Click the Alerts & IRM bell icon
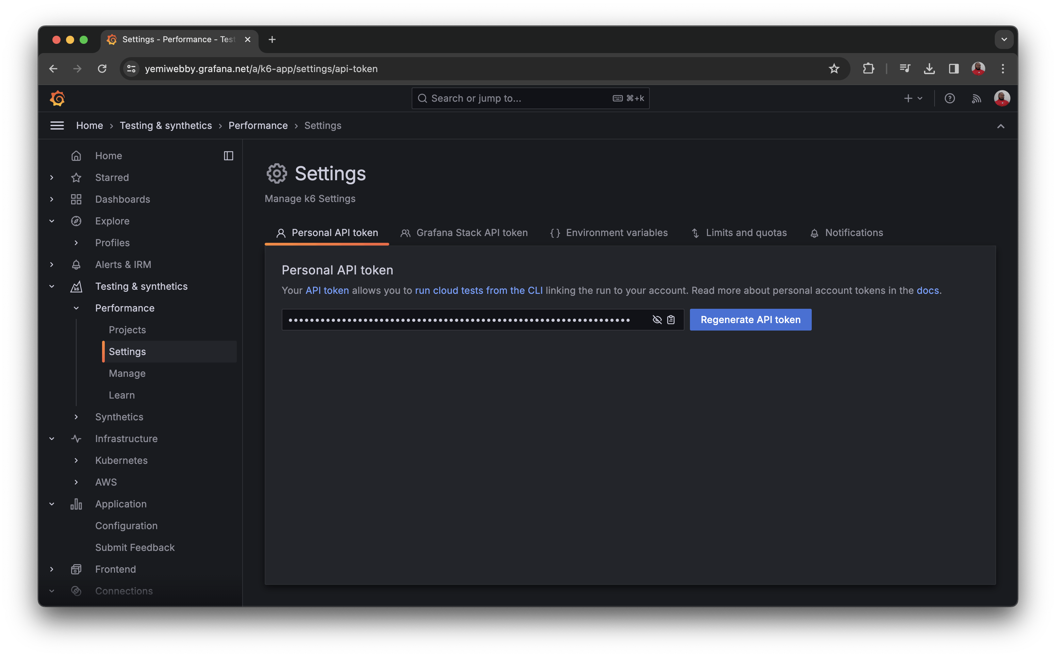The image size is (1056, 657). coord(77,265)
